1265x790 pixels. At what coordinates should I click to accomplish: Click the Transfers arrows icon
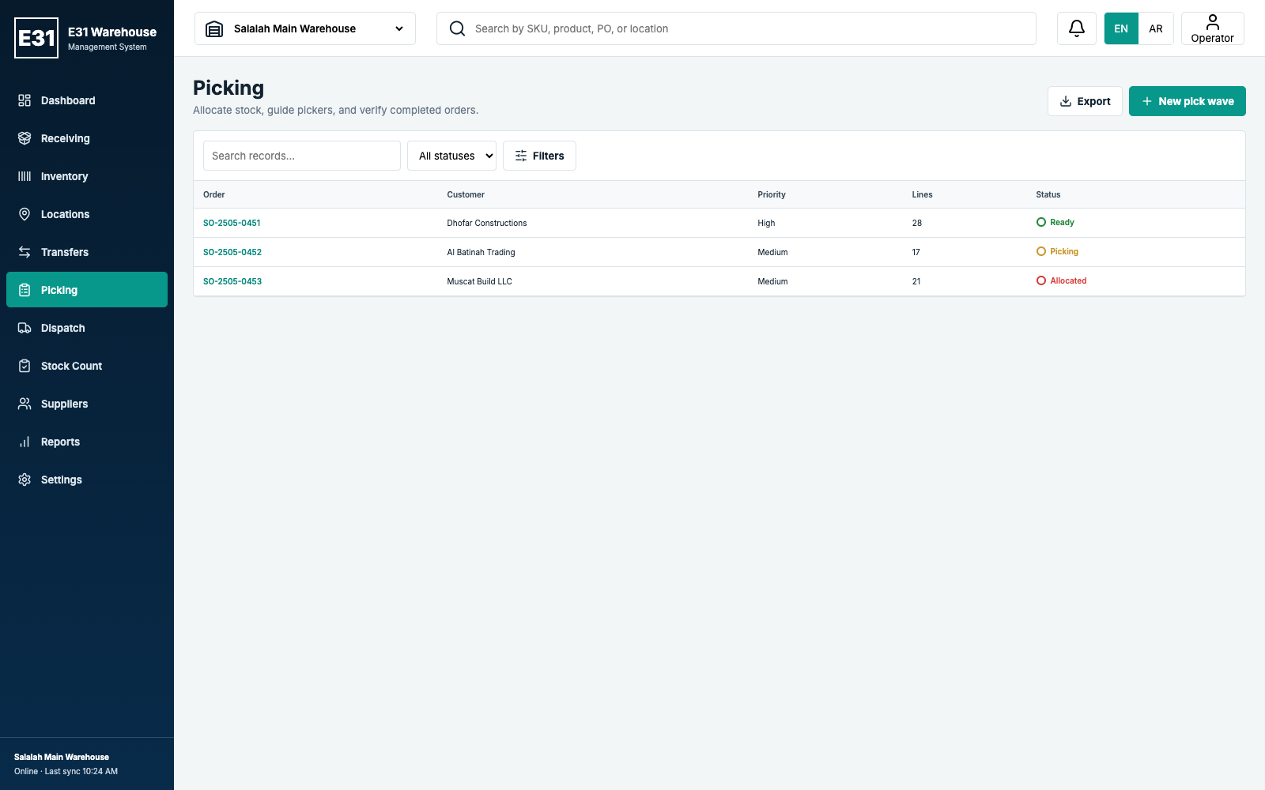tap(25, 252)
